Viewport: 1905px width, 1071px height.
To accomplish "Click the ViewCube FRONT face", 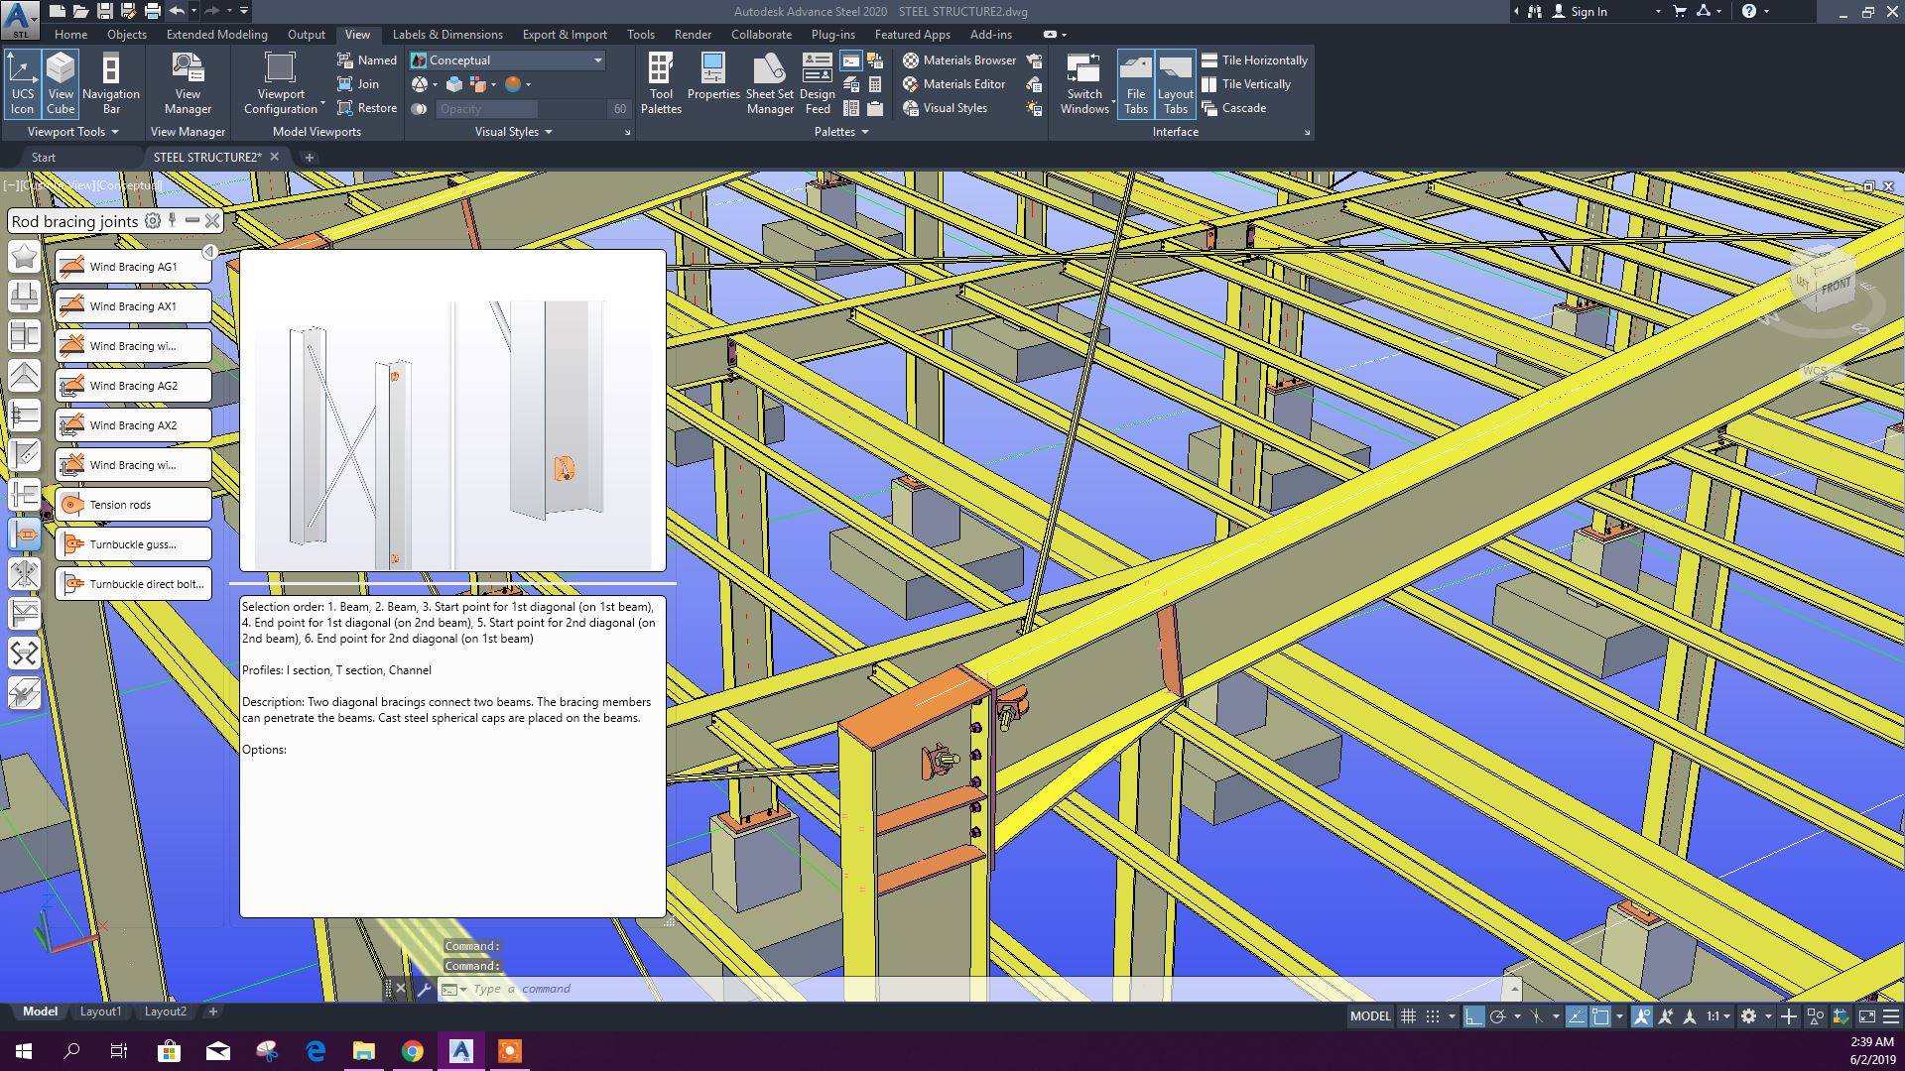I will [1835, 287].
